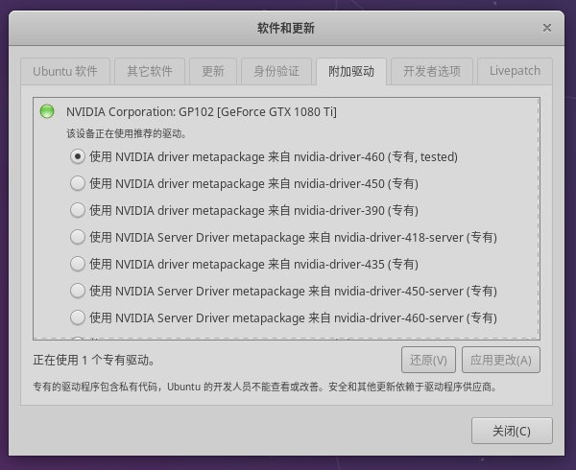Close the 软件和更新 window with X
This screenshot has height=470, width=576.
(x=547, y=28)
